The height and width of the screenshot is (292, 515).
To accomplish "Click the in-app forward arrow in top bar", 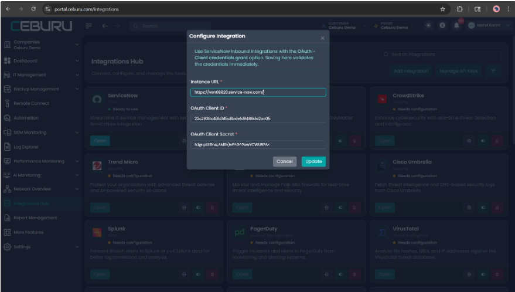I will click(x=117, y=26).
